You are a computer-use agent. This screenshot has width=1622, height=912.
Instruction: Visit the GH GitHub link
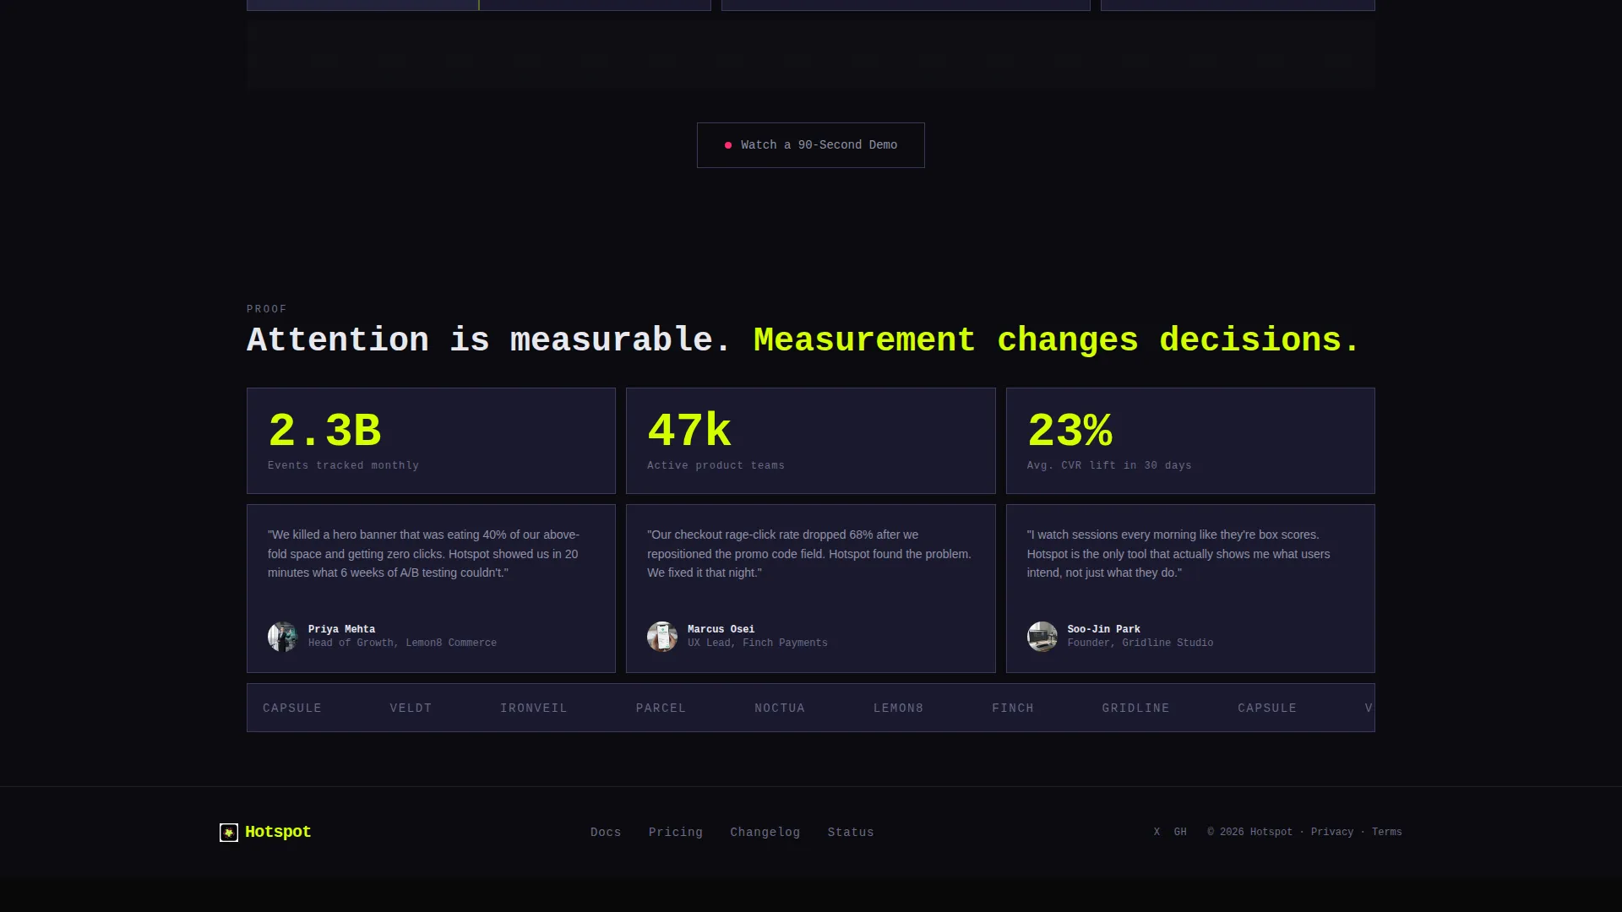(x=1180, y=832)
